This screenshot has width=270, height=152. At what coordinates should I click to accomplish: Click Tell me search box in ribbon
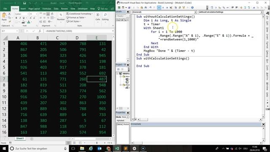[x=103, y=8]
